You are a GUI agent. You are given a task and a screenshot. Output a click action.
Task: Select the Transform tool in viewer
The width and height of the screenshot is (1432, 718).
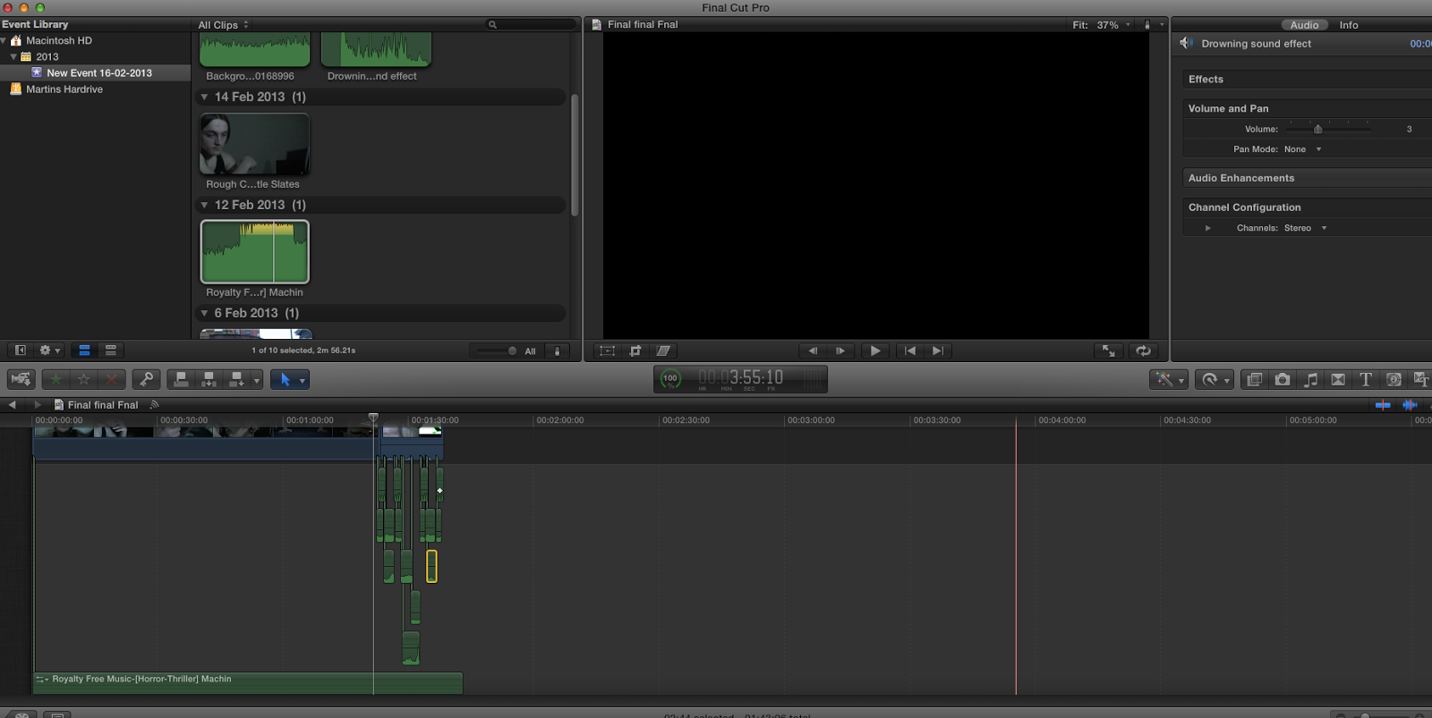click(x=607, y=351)
